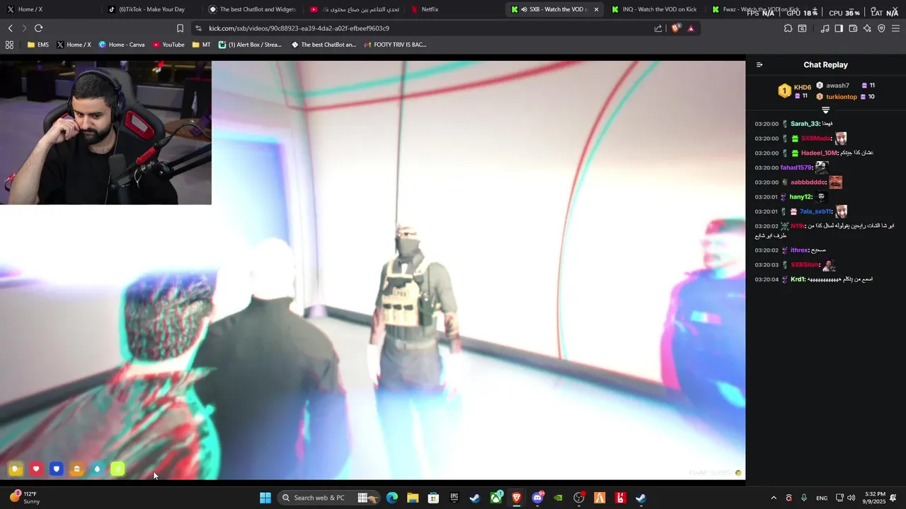Click the fahad1579 chat username
The height and width of the screenshot is (509, 906).
(796, 168)
